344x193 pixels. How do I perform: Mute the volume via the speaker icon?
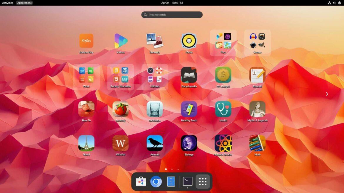click(x=334, y=3)
